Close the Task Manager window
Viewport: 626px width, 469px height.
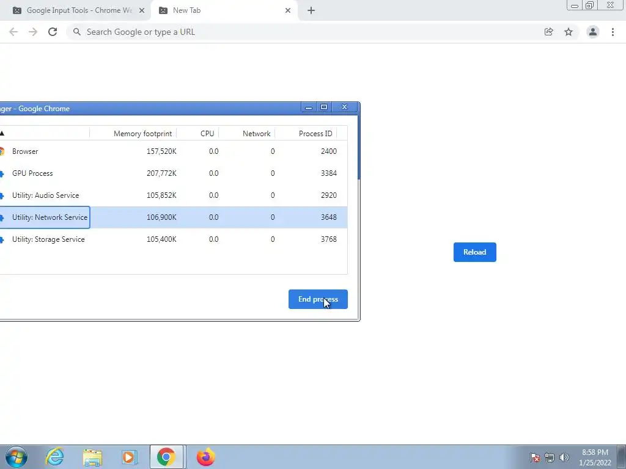click(x=345, y=107)
